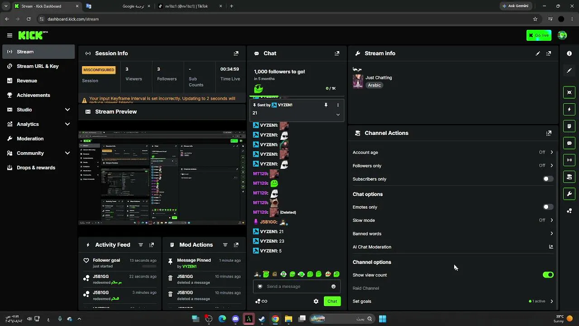
Task: Go to Stream URL & Key
Action: click(x=38, y=66)
